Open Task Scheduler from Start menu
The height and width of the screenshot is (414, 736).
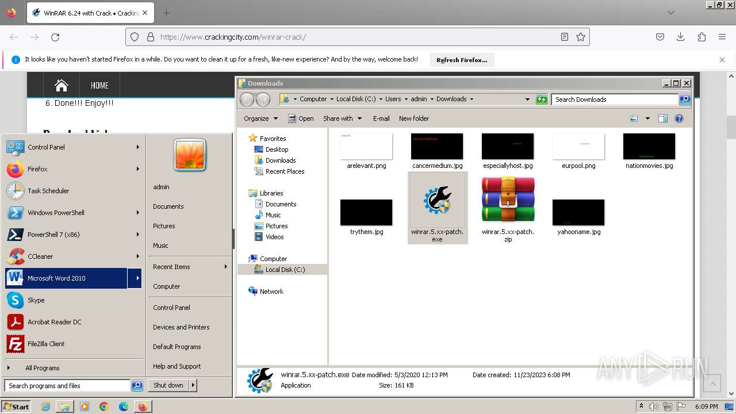[x=74, y=191]
